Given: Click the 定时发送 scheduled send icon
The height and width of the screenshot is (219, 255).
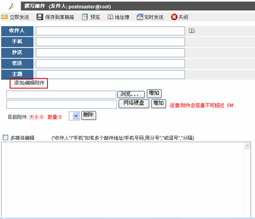Looking at the screenshot, I should (140, 17).
